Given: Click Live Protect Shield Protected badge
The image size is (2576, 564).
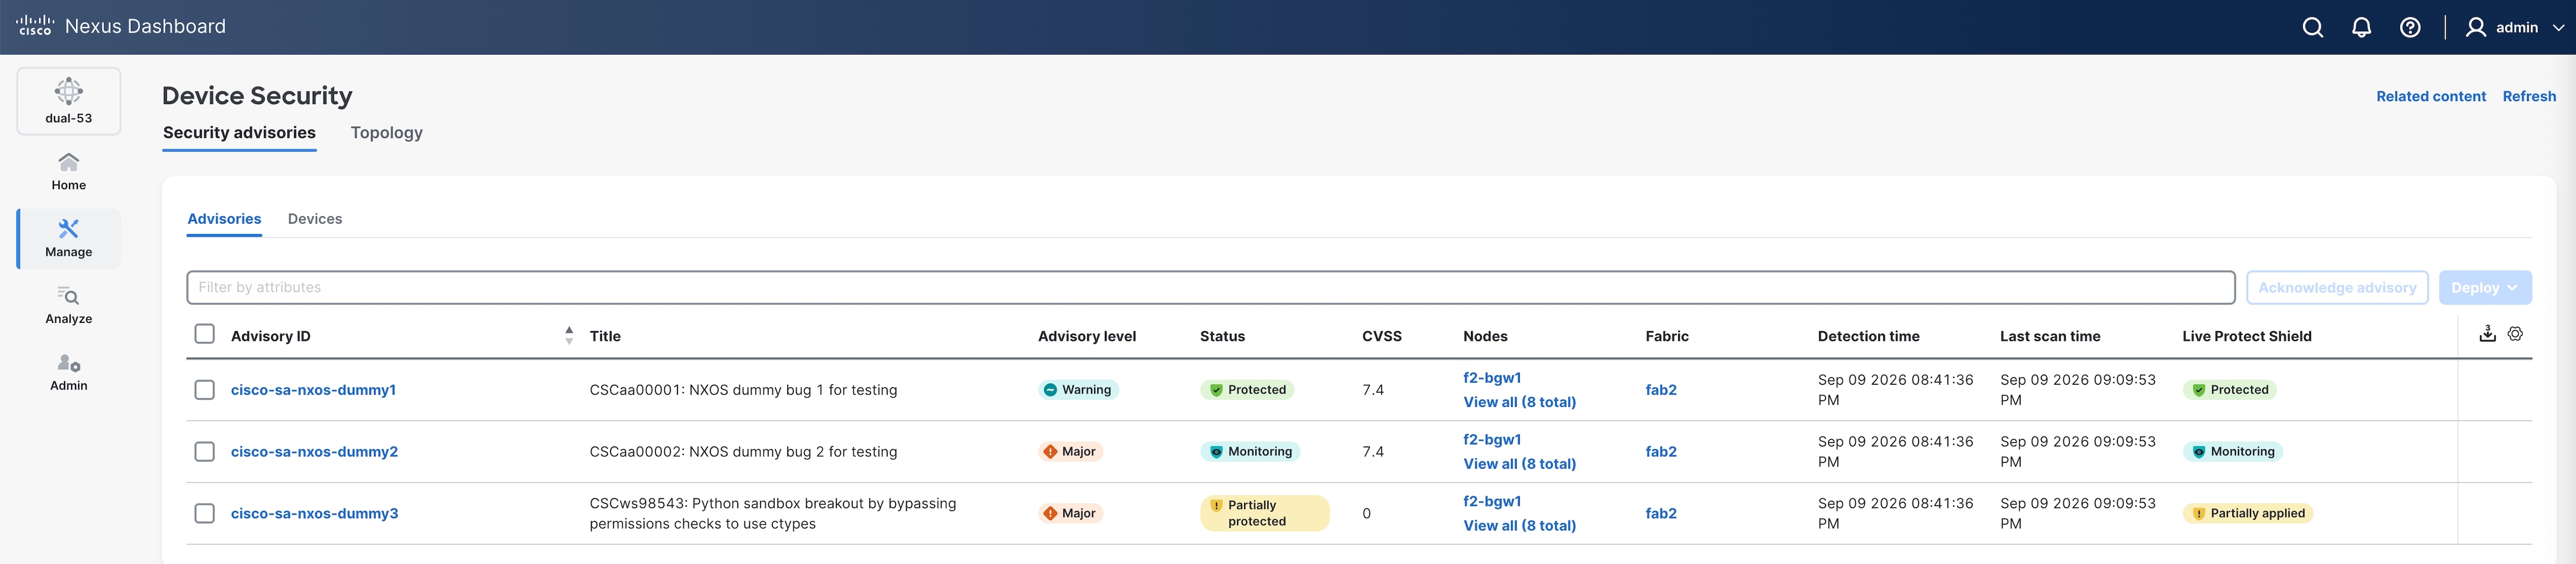Looking at the screenshot, I should tap(2229, 390).
